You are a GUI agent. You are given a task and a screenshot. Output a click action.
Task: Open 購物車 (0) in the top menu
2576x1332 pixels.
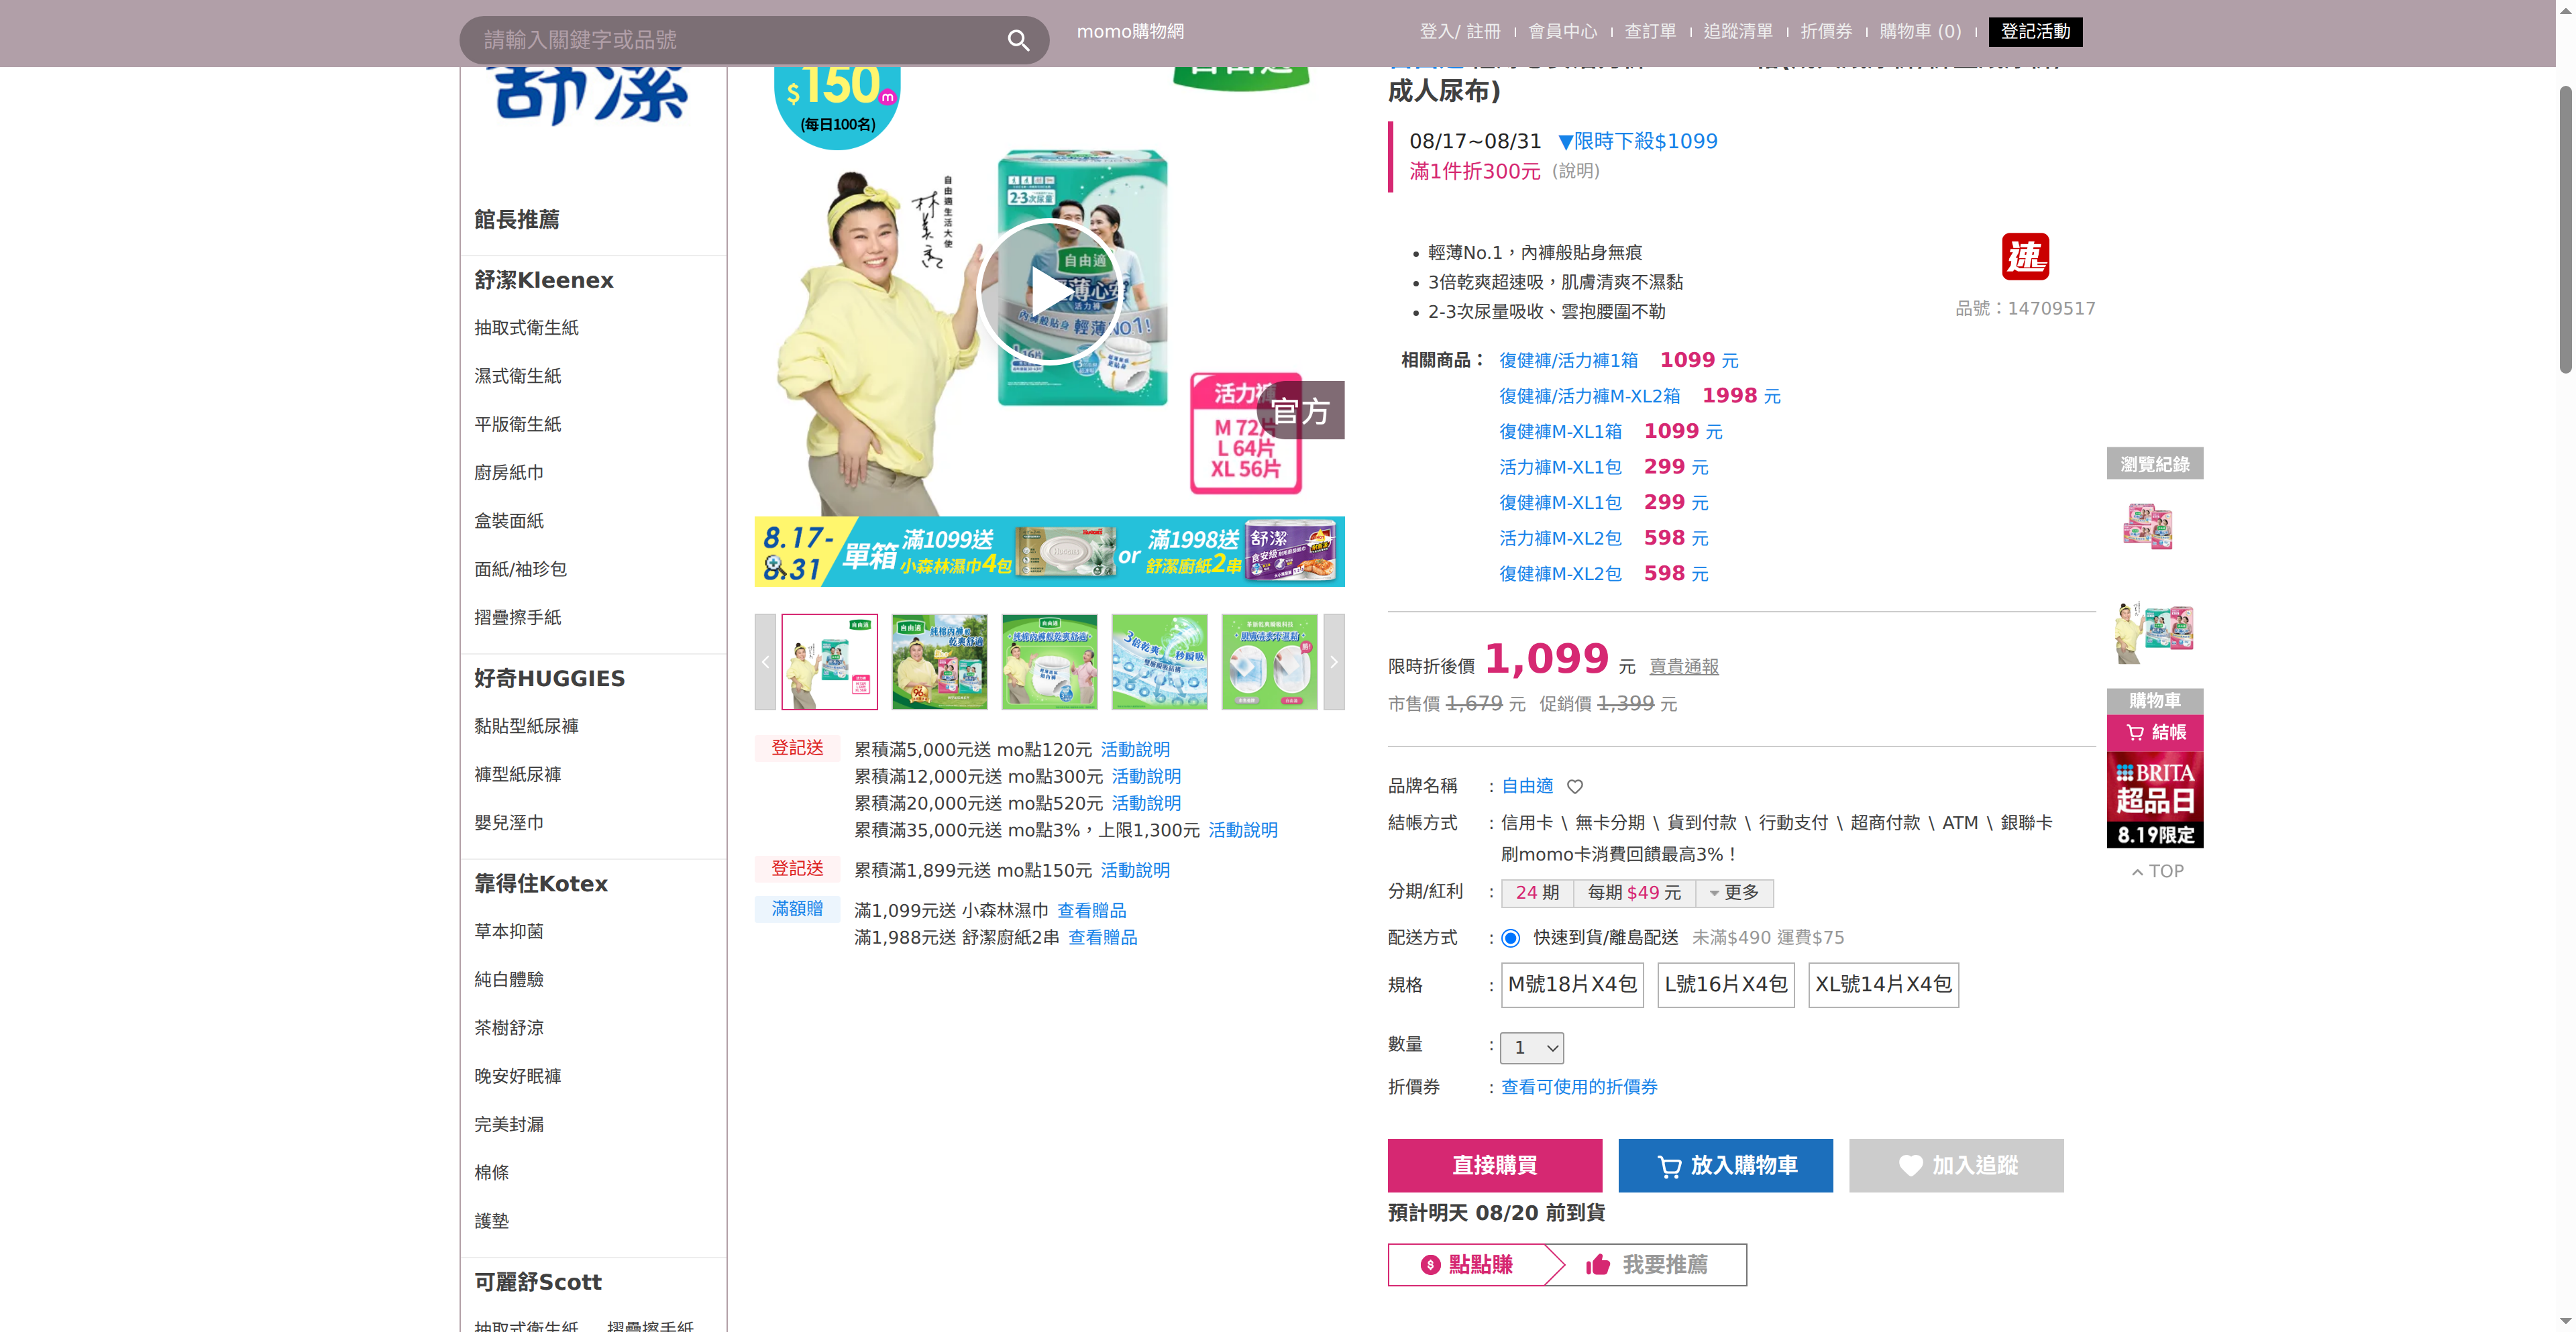point(1920,32)
